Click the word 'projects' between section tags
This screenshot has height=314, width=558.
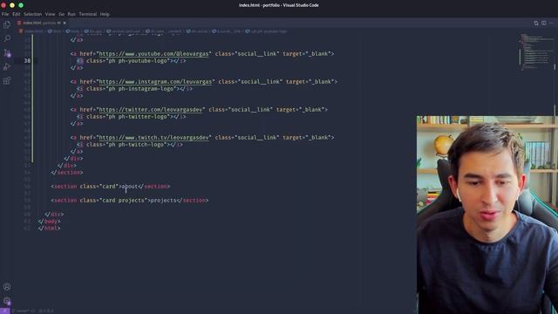(164, 201)
